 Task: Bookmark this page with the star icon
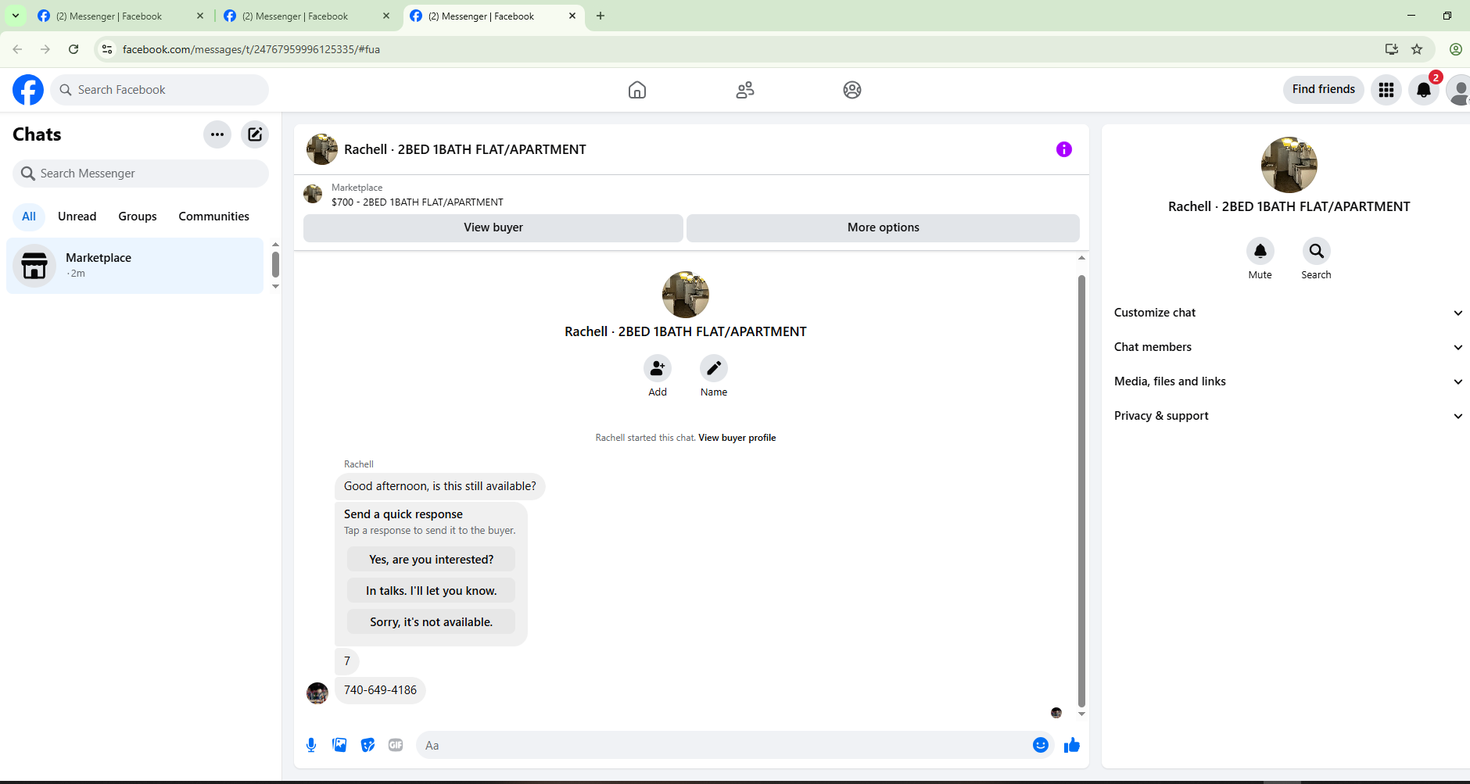pyautogui.click(x=1417, y=49)
